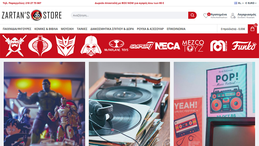Select the Skeletor Masters of the Universe logo
The height and width of the screenshot is (146, 259).
click(x=15, y=46)
